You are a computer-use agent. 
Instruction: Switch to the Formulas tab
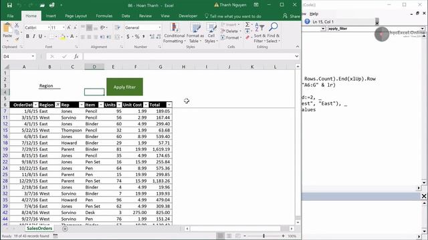pyautogui.click(x=104, y=16)
